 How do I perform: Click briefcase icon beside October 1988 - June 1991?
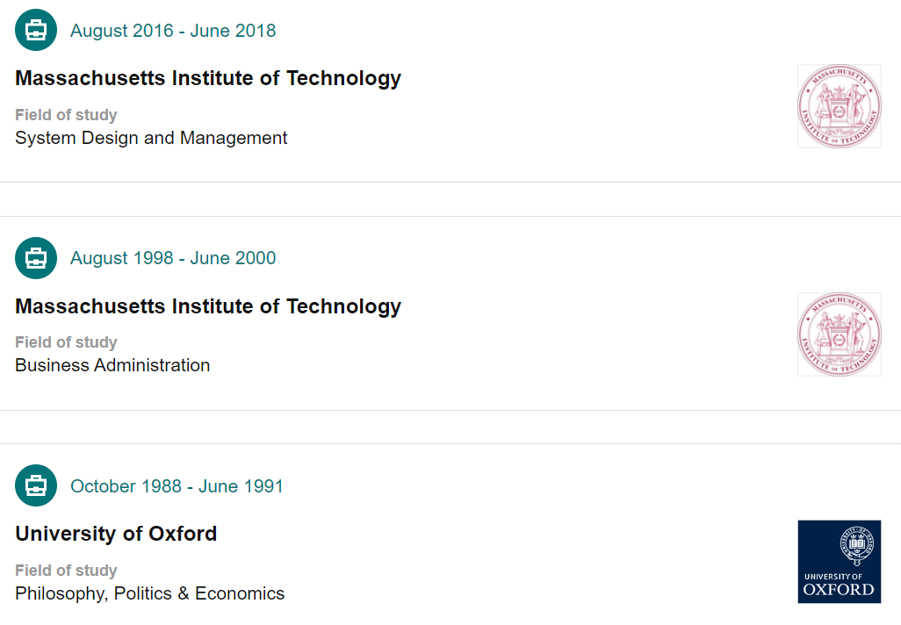coord(36,485)
